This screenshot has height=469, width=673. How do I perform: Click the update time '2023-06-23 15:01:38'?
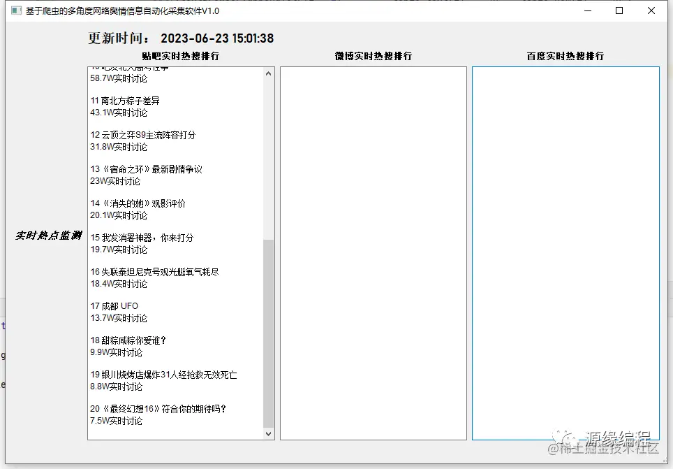coord(217,38)
